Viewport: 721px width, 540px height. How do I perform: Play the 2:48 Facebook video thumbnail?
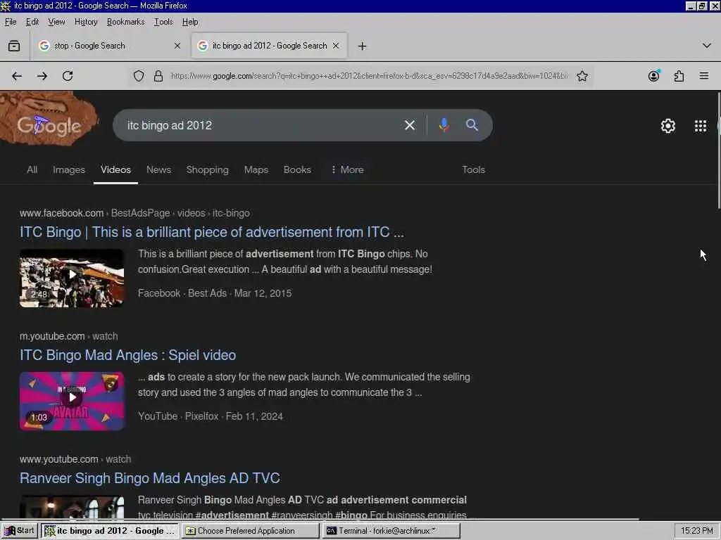[72, 278]
